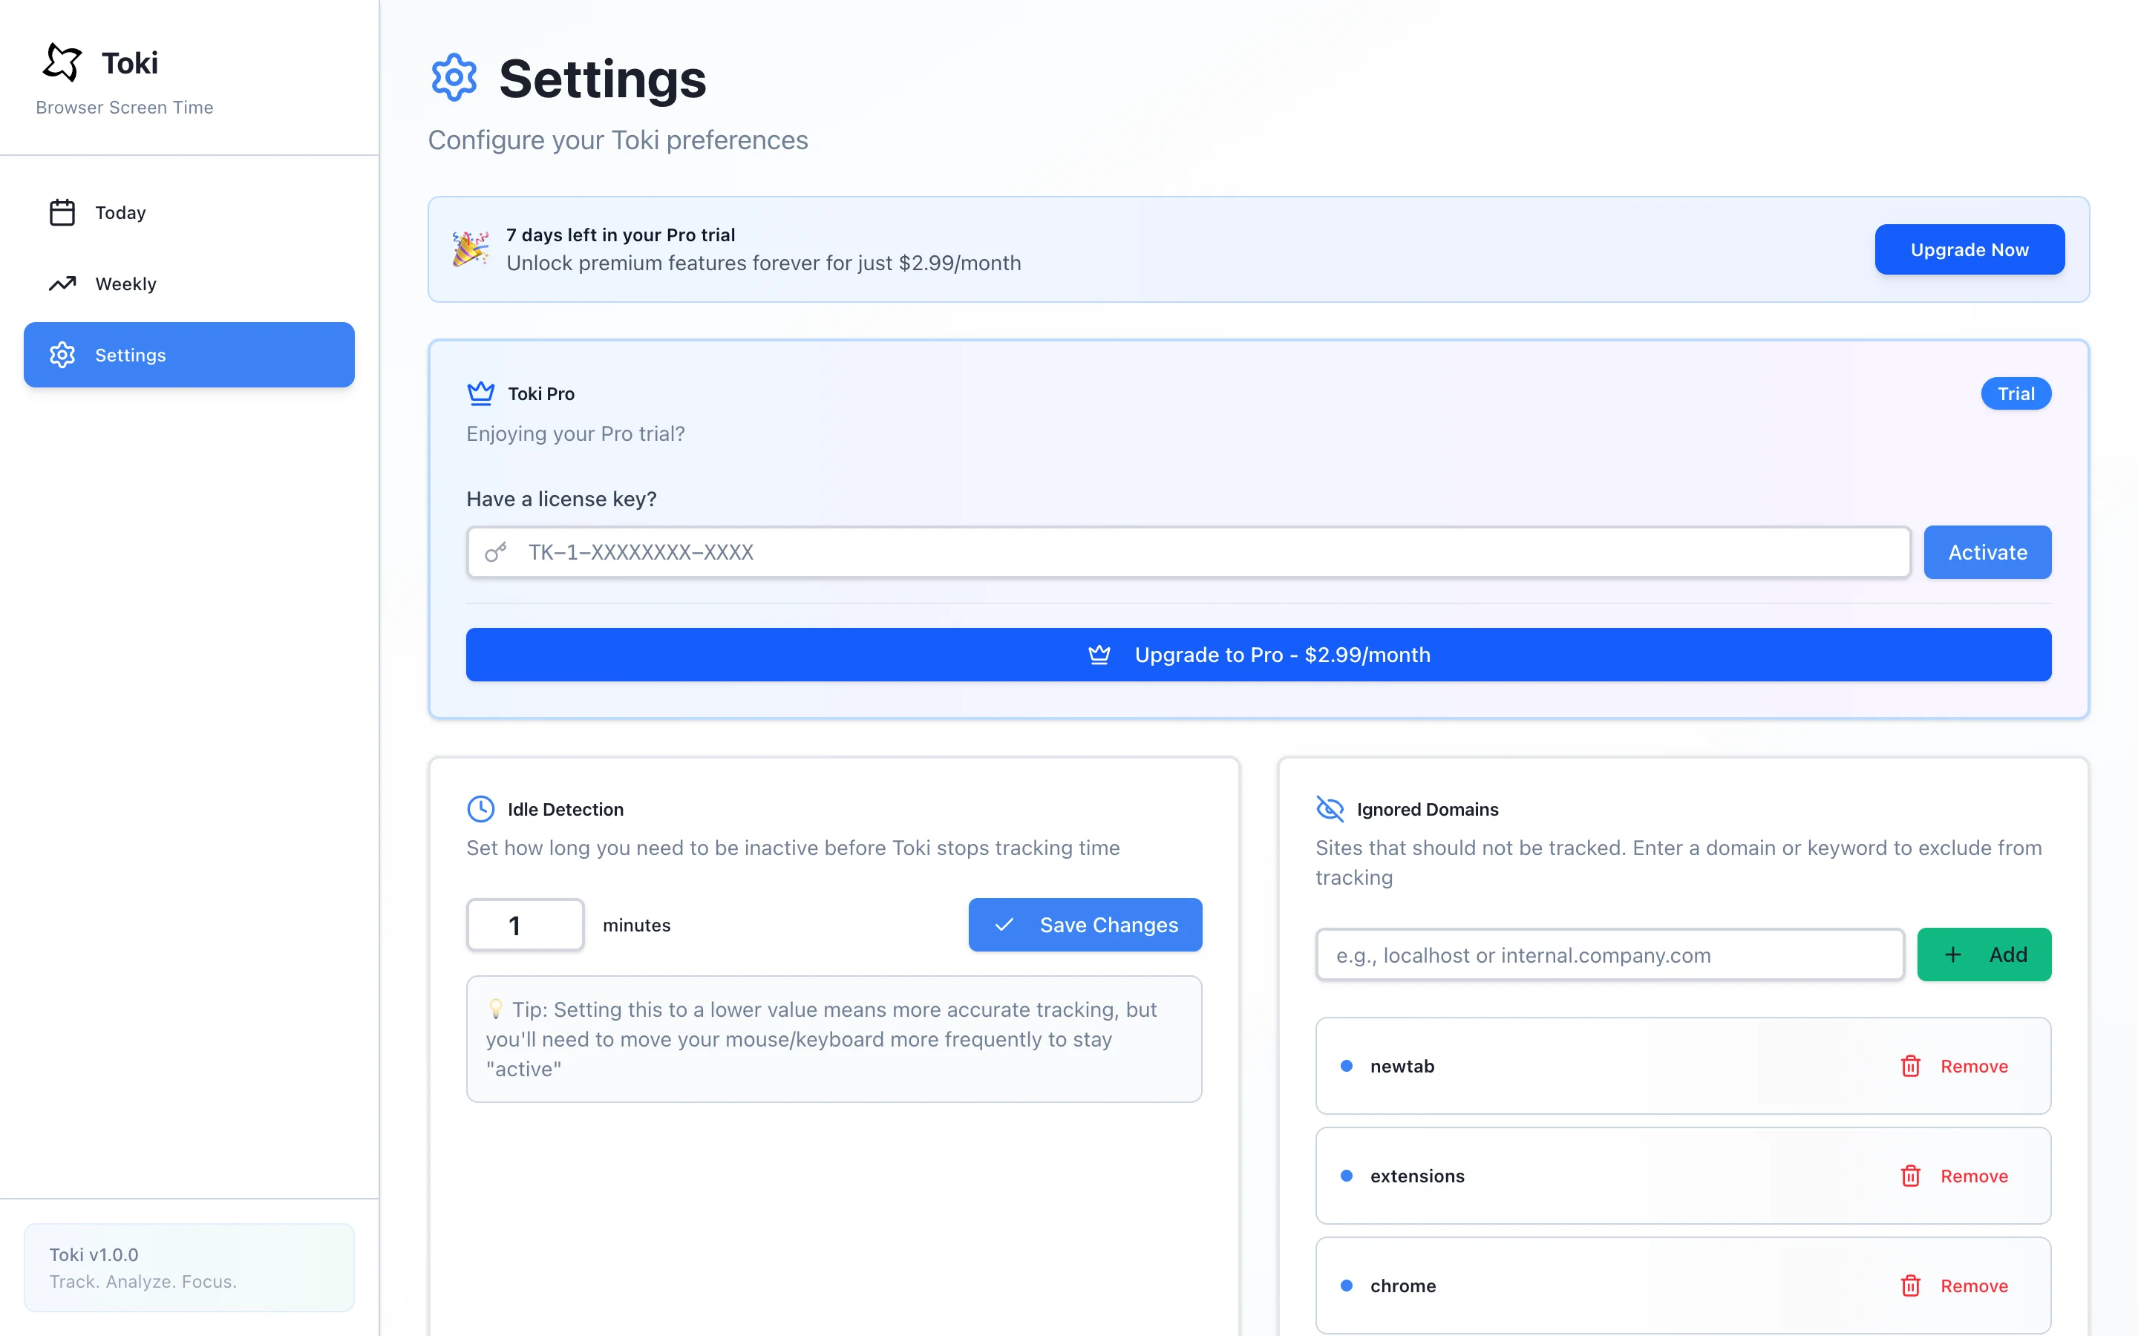Click Upgrade to Pro - $2.99/month button

tap(1258, 655)
